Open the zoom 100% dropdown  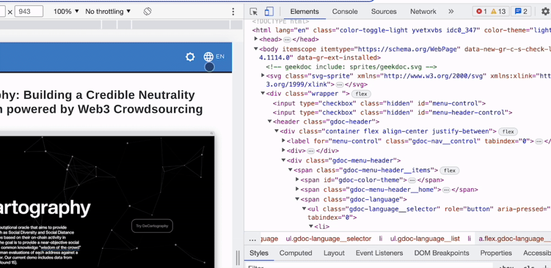pyautogui.click(x=66, y=12)
